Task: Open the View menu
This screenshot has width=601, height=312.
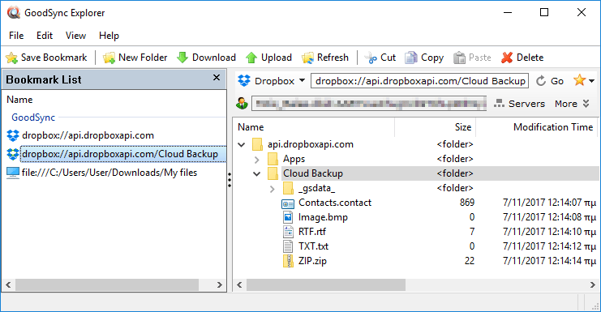Action: pos(75,36)
